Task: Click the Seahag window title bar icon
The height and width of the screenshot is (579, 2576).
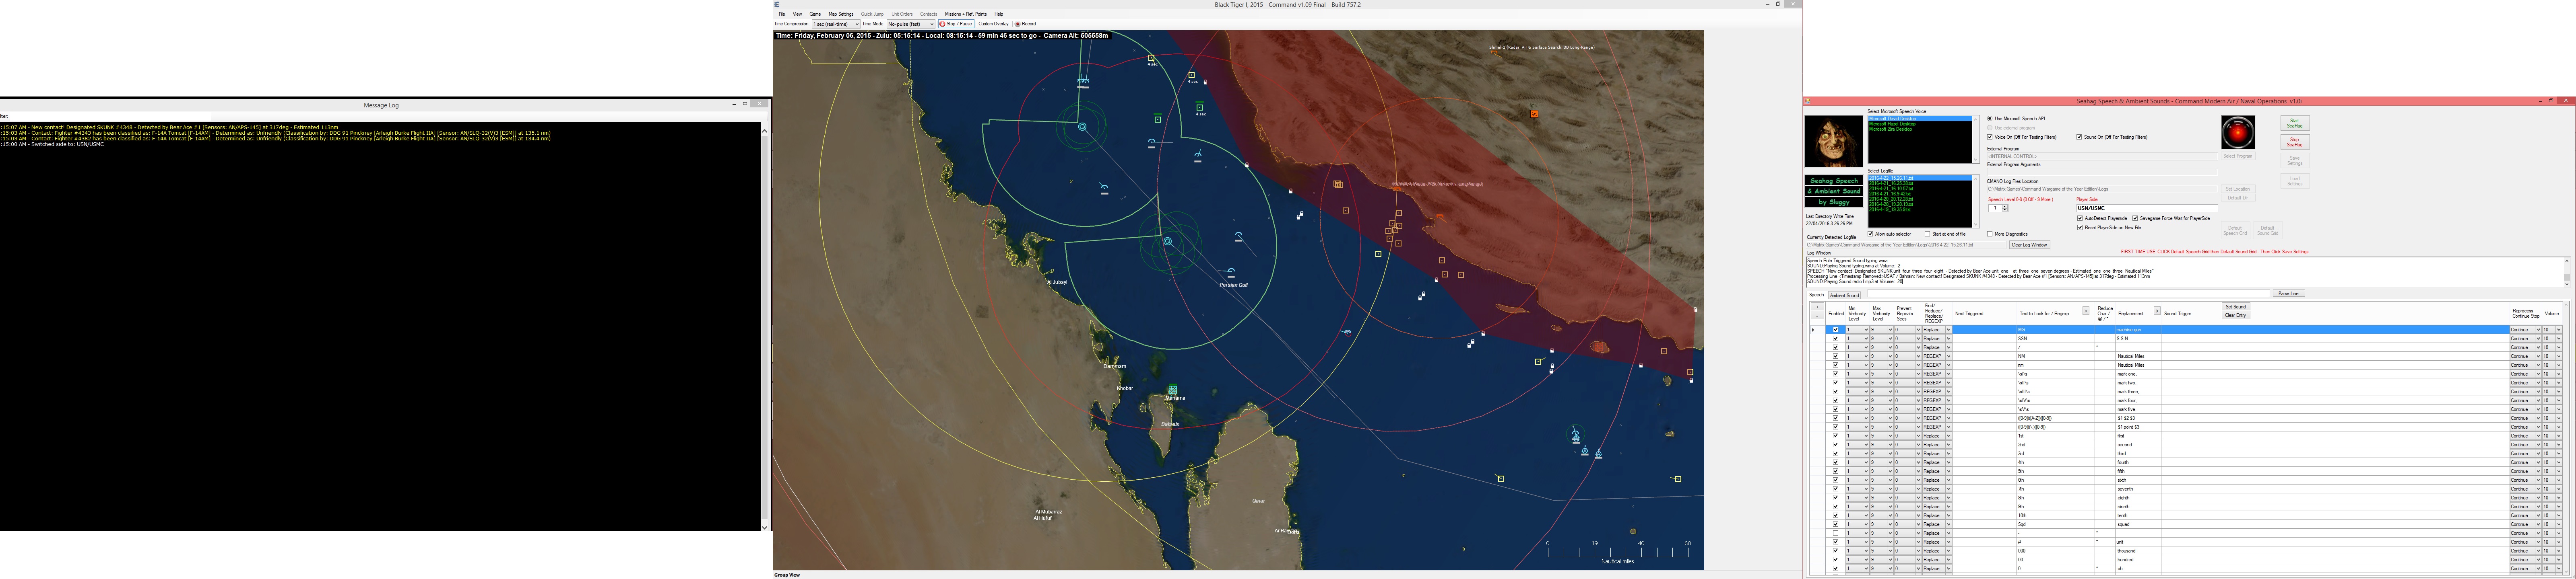Action: tap(1807, 102)
